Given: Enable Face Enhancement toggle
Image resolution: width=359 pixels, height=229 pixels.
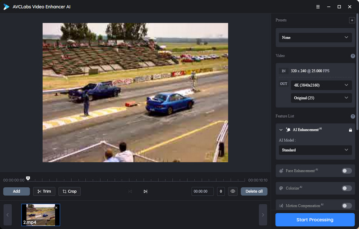Looking at the screenshot, I should click(346, 171).
